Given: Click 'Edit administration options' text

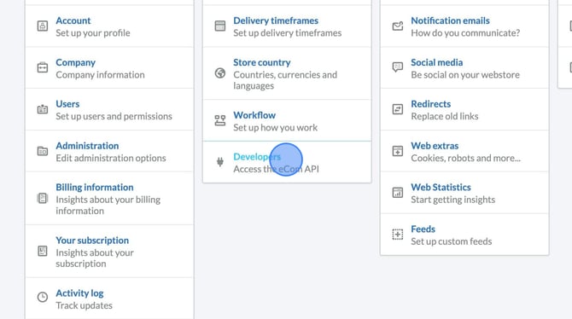Looking at the screenshot, I should point(111,159).
